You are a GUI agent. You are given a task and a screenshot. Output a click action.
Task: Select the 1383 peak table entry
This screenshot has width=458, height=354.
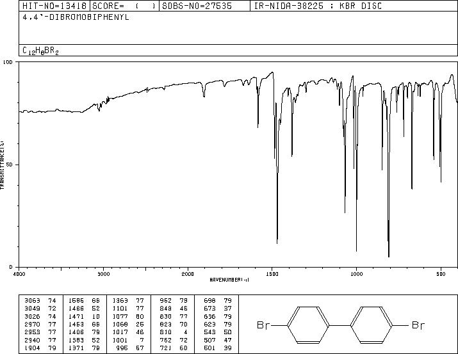[76, 341]
